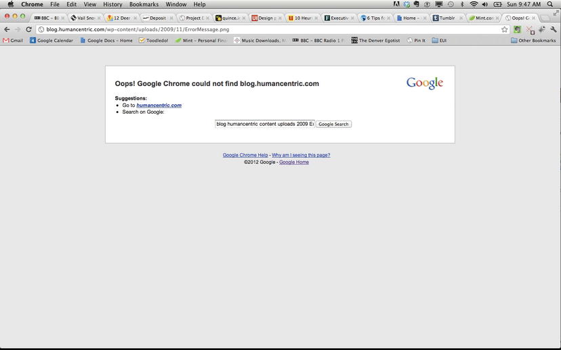Open the Pin It bookmarklet

click(416, 41)
